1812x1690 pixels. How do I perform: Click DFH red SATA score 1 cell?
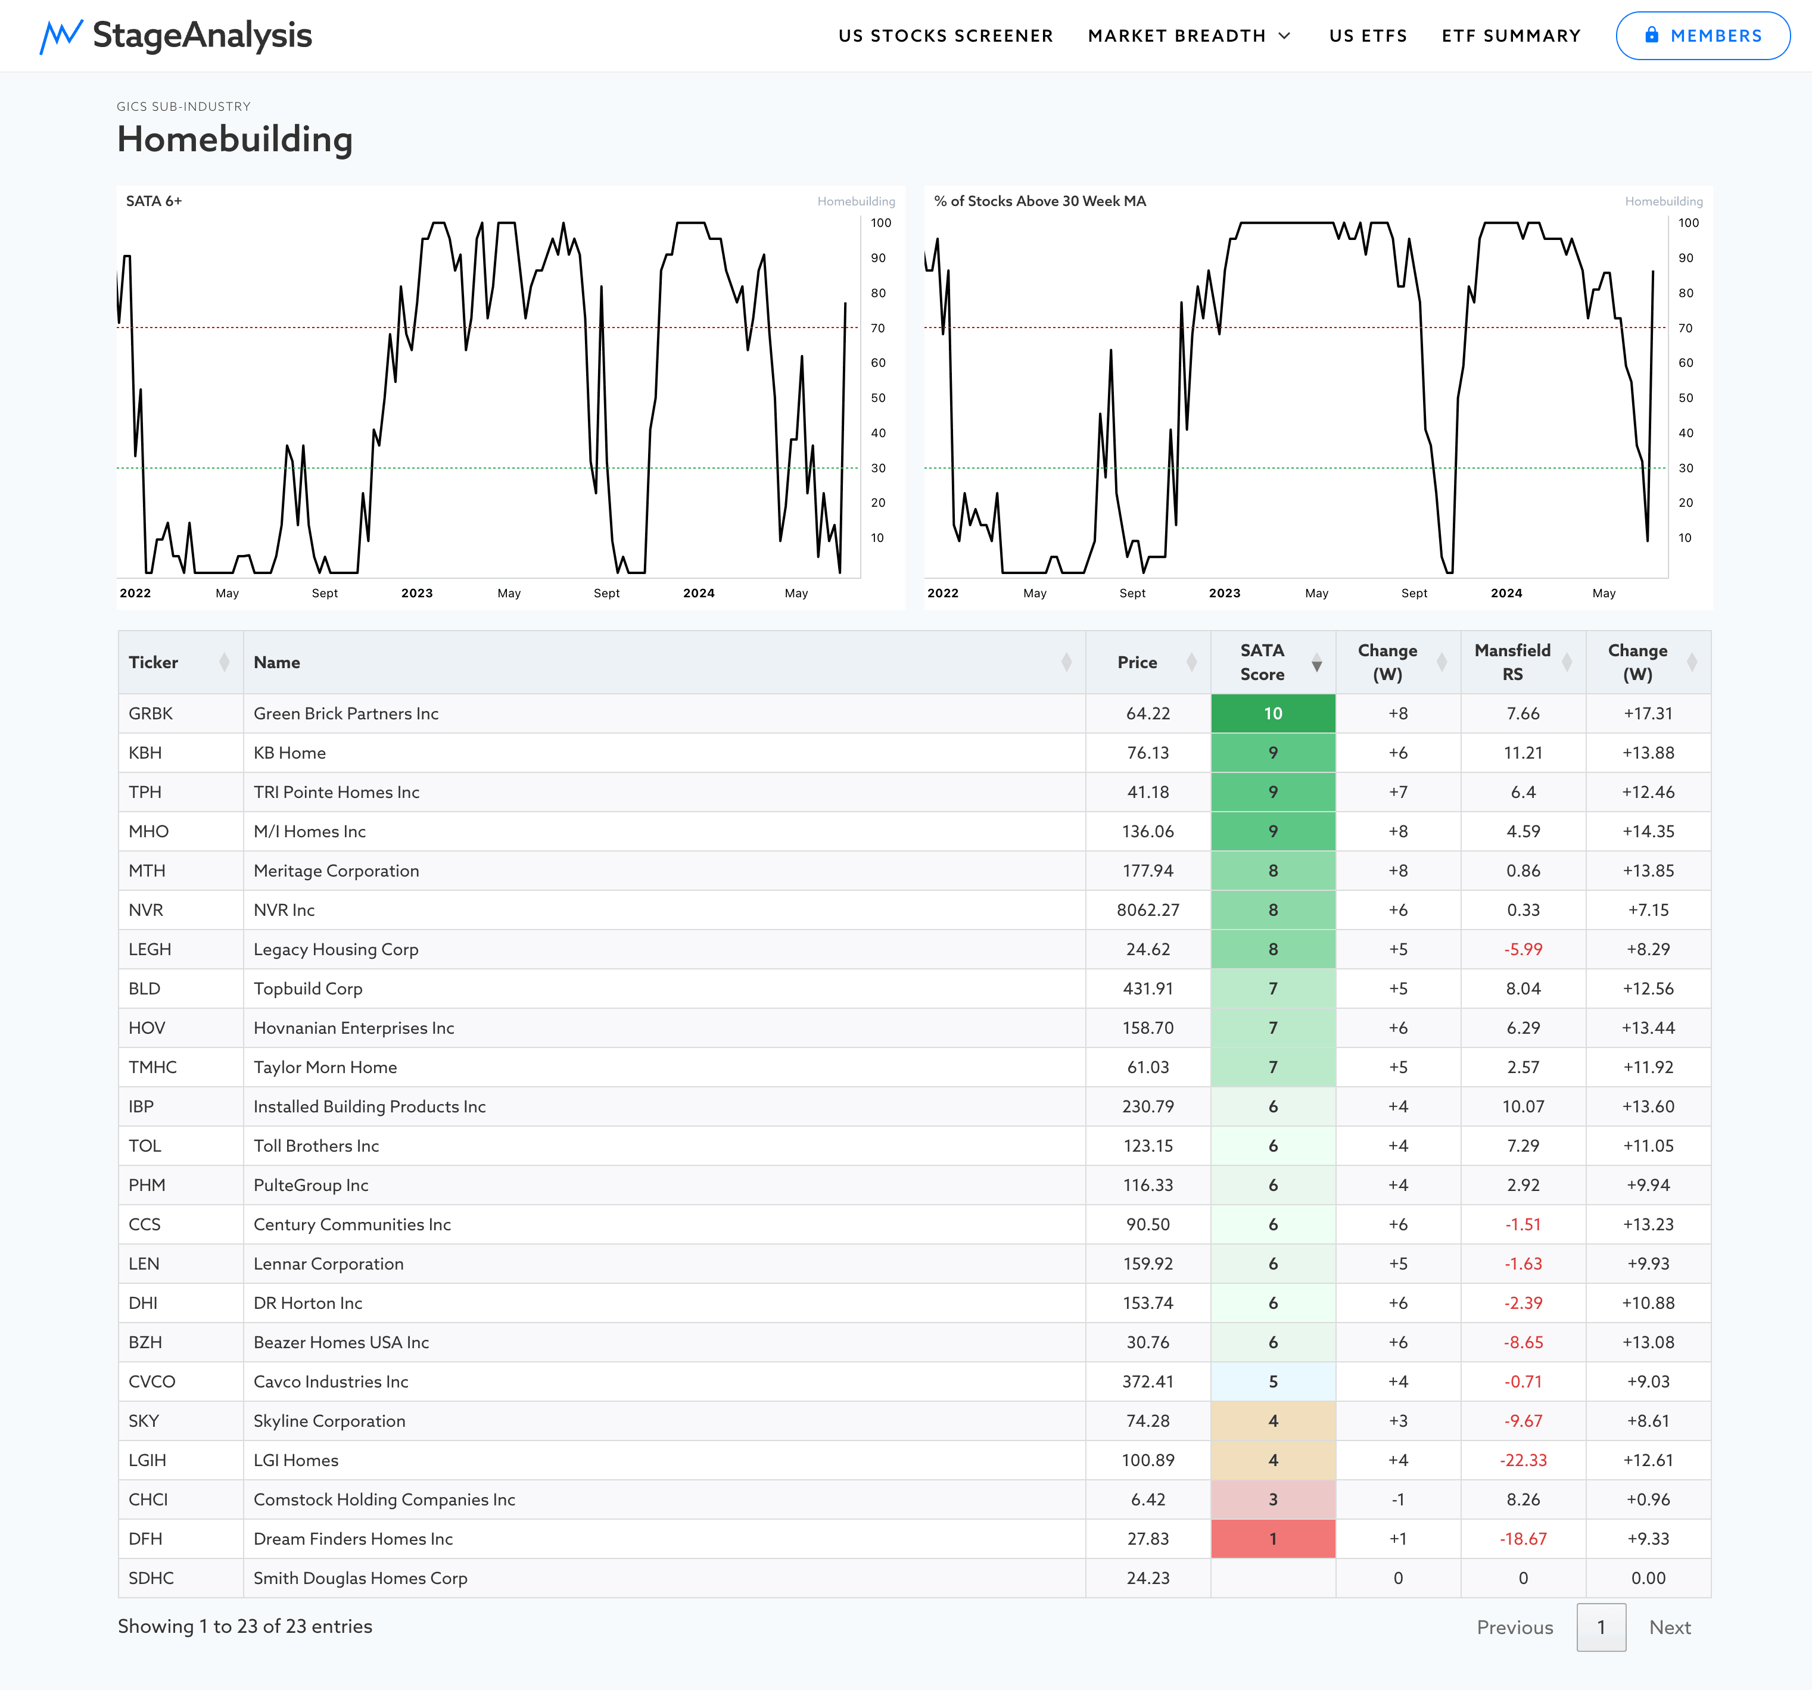[1272, 1539]
